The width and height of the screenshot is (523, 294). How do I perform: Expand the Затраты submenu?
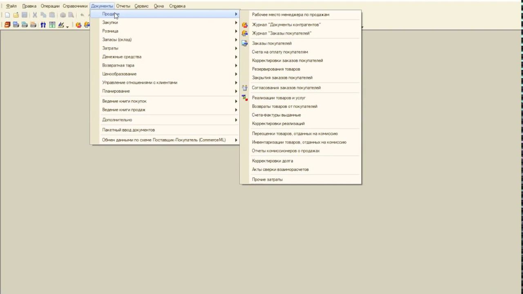tap(165, 48)
